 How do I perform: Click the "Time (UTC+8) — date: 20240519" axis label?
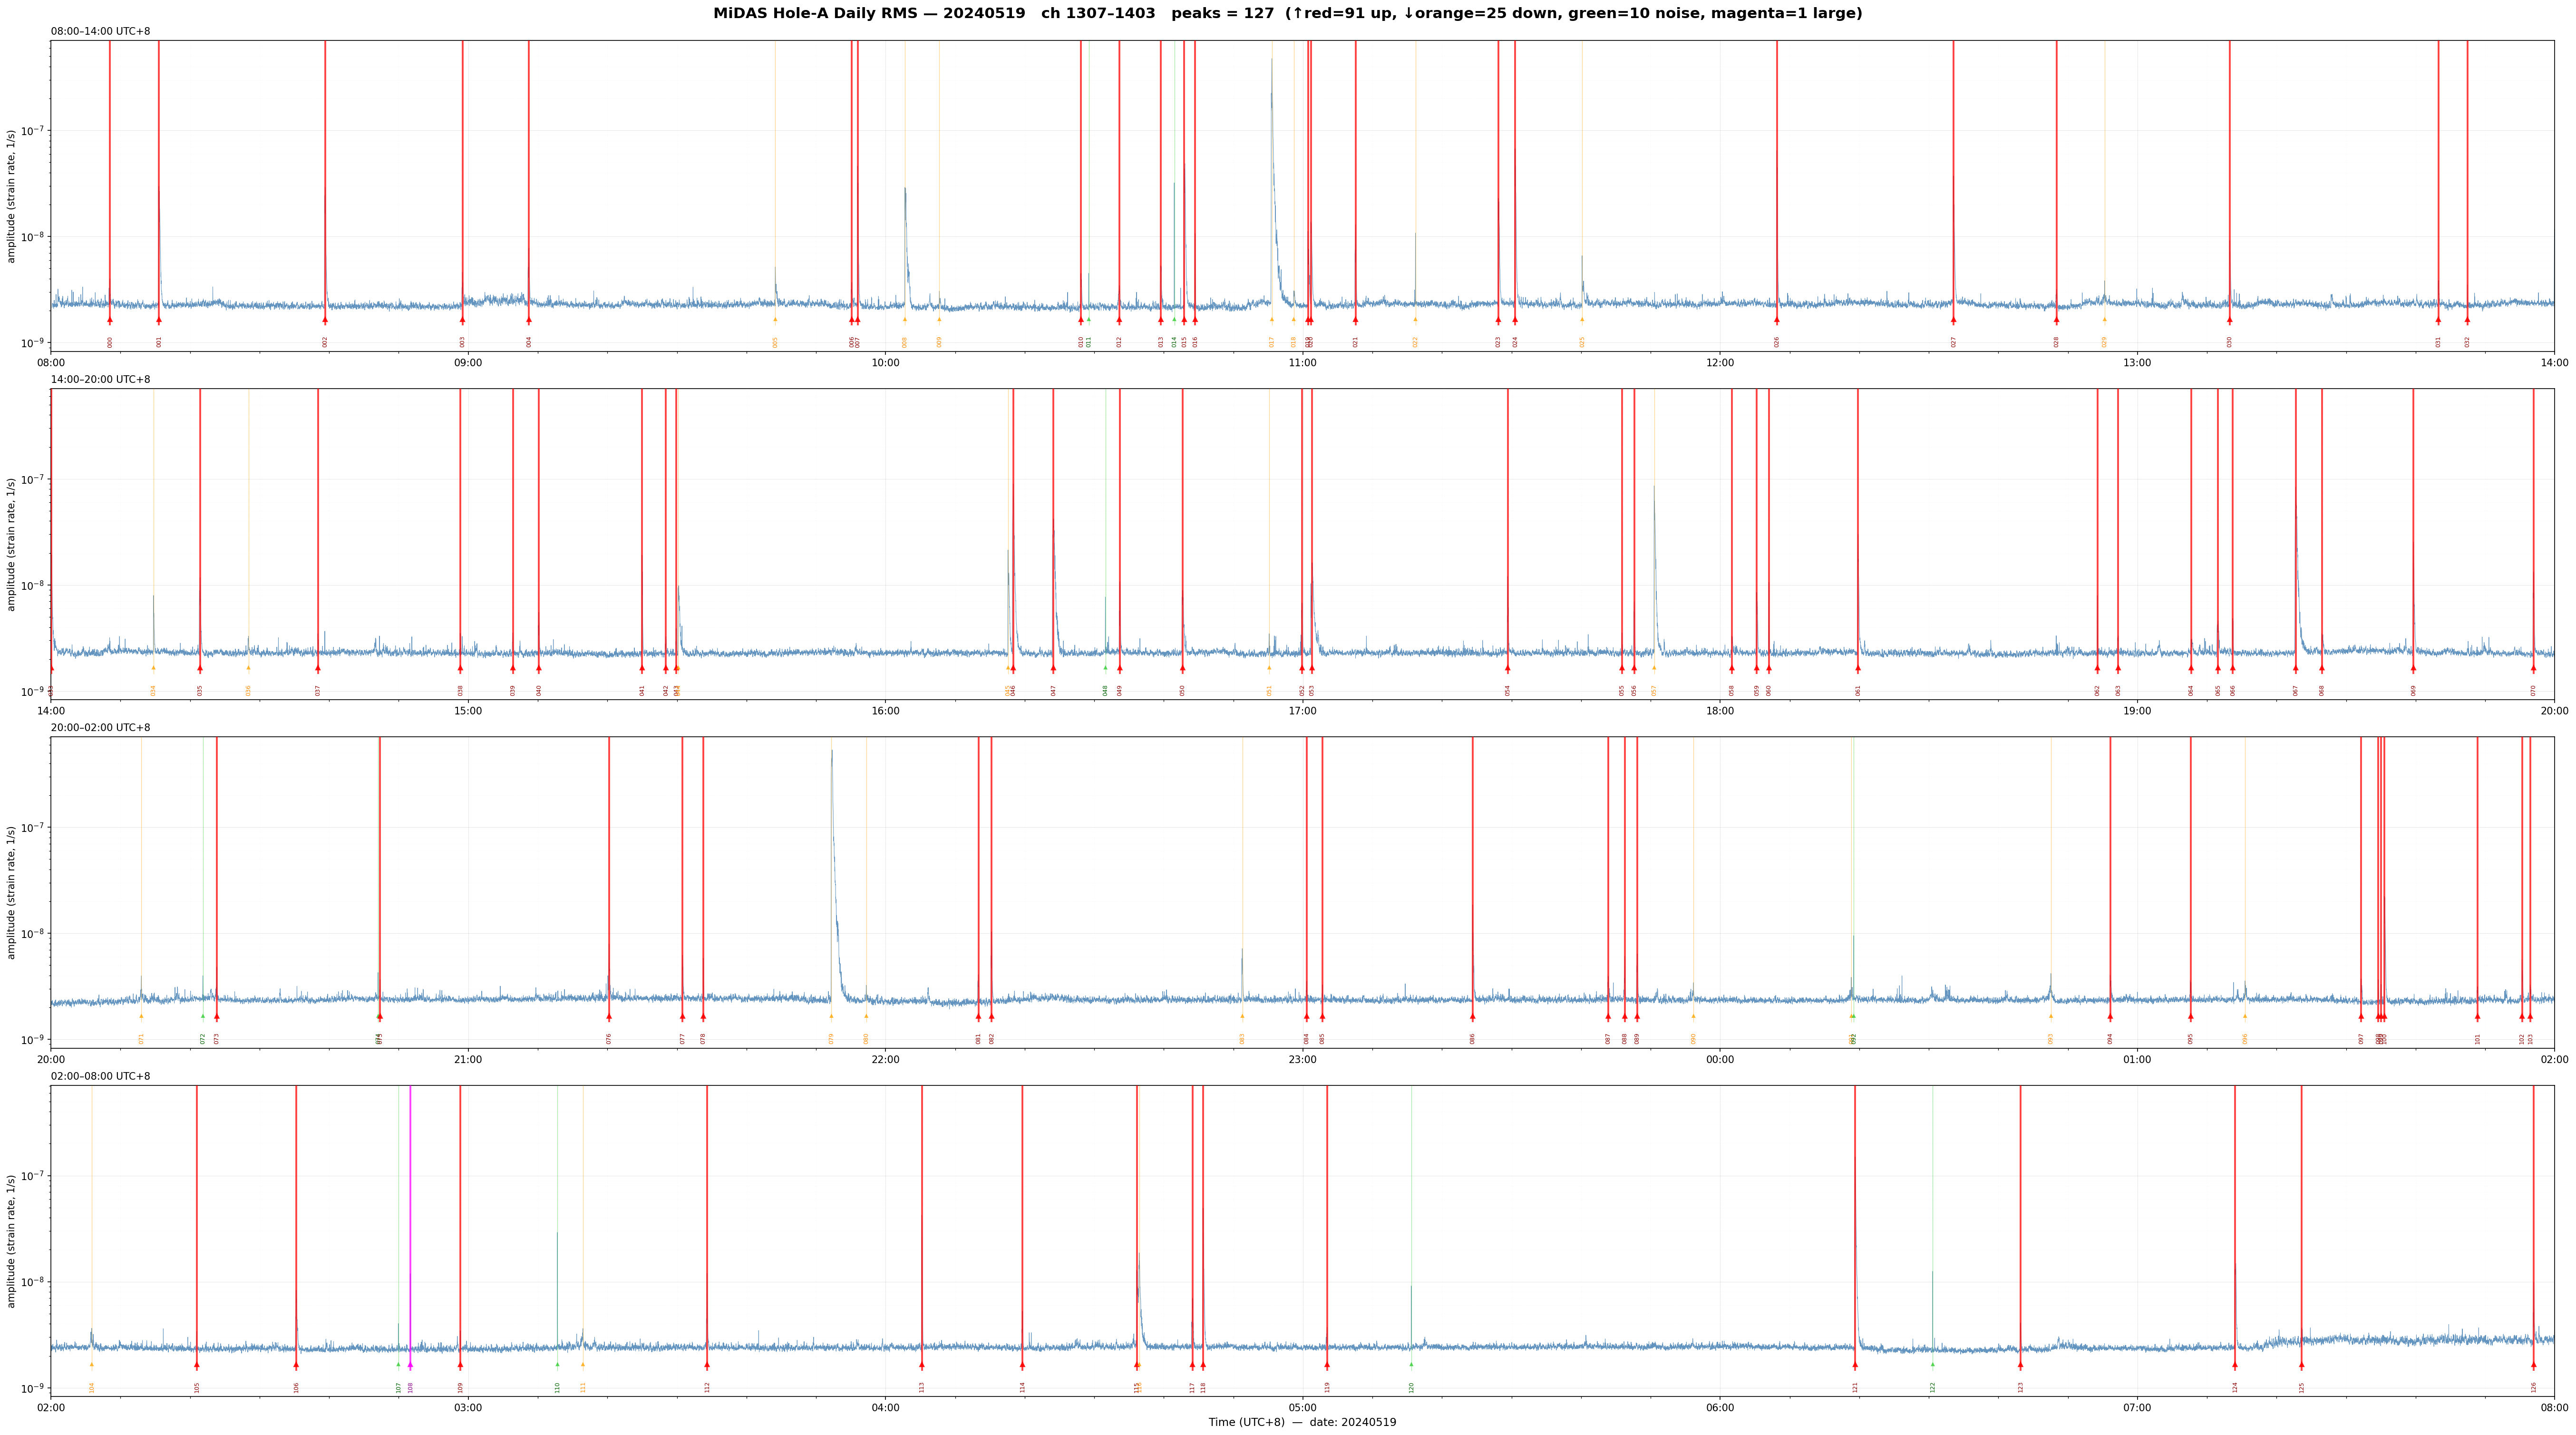pyautogui.click(x=1302, y=1422)
